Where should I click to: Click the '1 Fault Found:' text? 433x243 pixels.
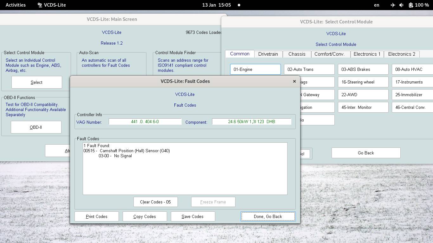97,146
